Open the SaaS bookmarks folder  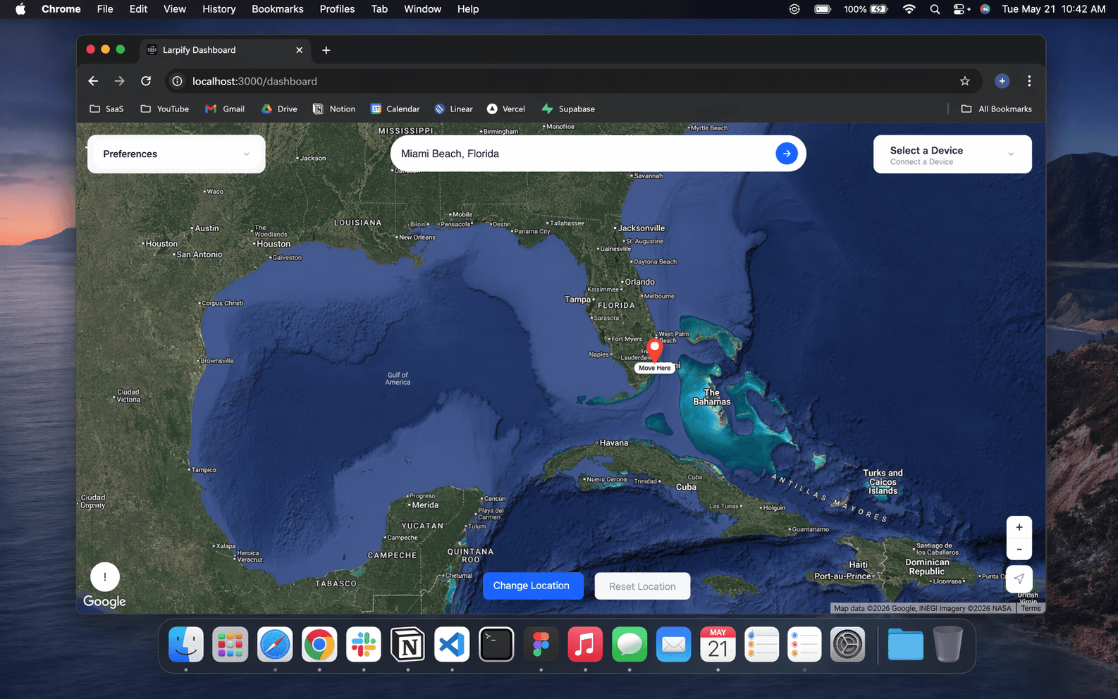106,109
